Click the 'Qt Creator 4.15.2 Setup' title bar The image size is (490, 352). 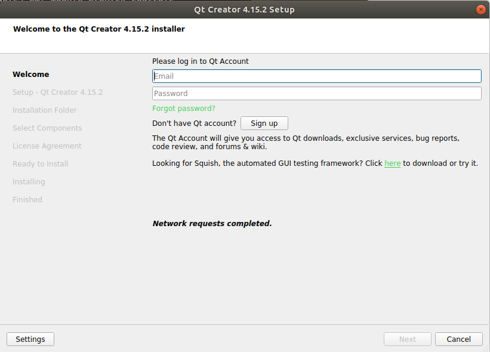click(244, 10)
